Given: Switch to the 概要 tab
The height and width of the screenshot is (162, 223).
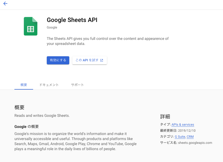Looking at the screenshot, I should point(24,85).
